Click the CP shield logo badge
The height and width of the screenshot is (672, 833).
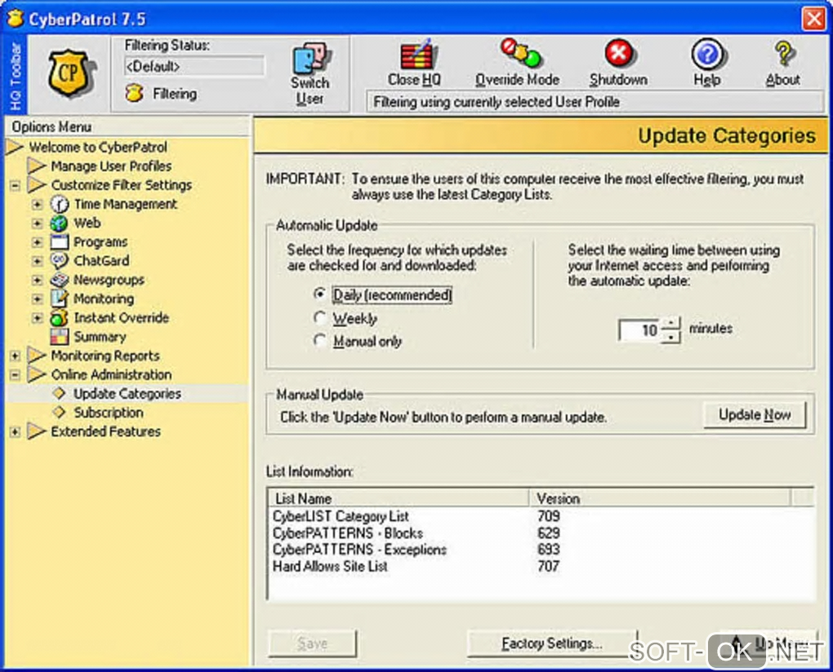[71, 73]
